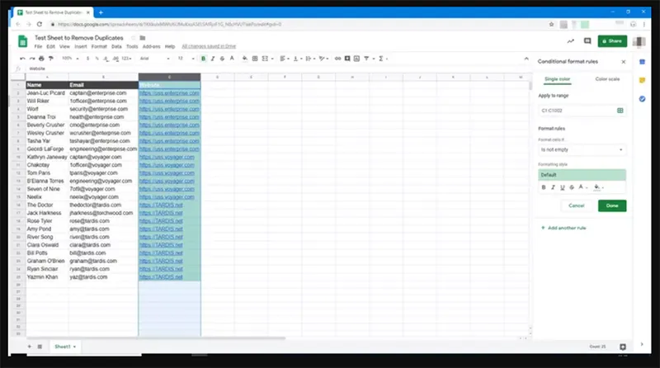Click the Increase decimal places icon
Viewport: 660px width, 368px height.
115,59
